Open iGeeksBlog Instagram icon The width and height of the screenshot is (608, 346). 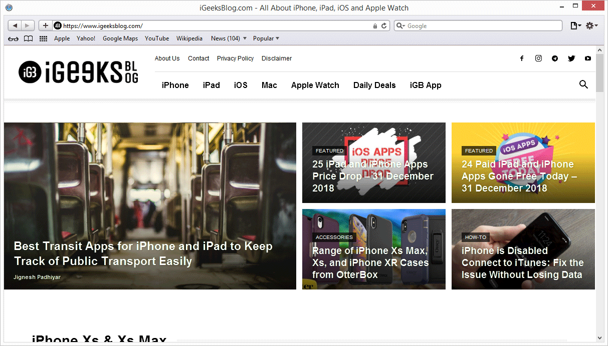538,58
